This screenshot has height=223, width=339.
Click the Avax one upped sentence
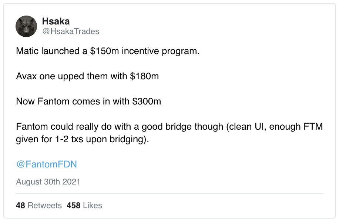tap(87, 76)
